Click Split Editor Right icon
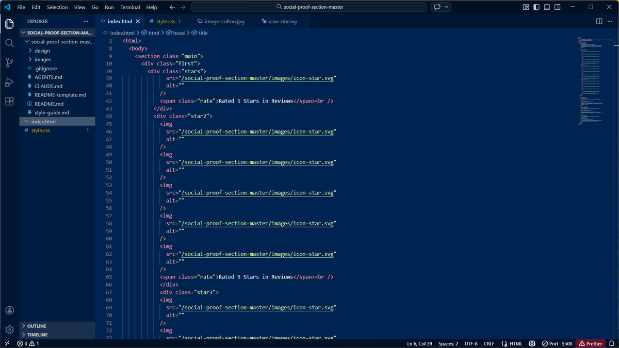Viewport: 619px width, 348px height. pyautogui.click(x=599, y=21)
